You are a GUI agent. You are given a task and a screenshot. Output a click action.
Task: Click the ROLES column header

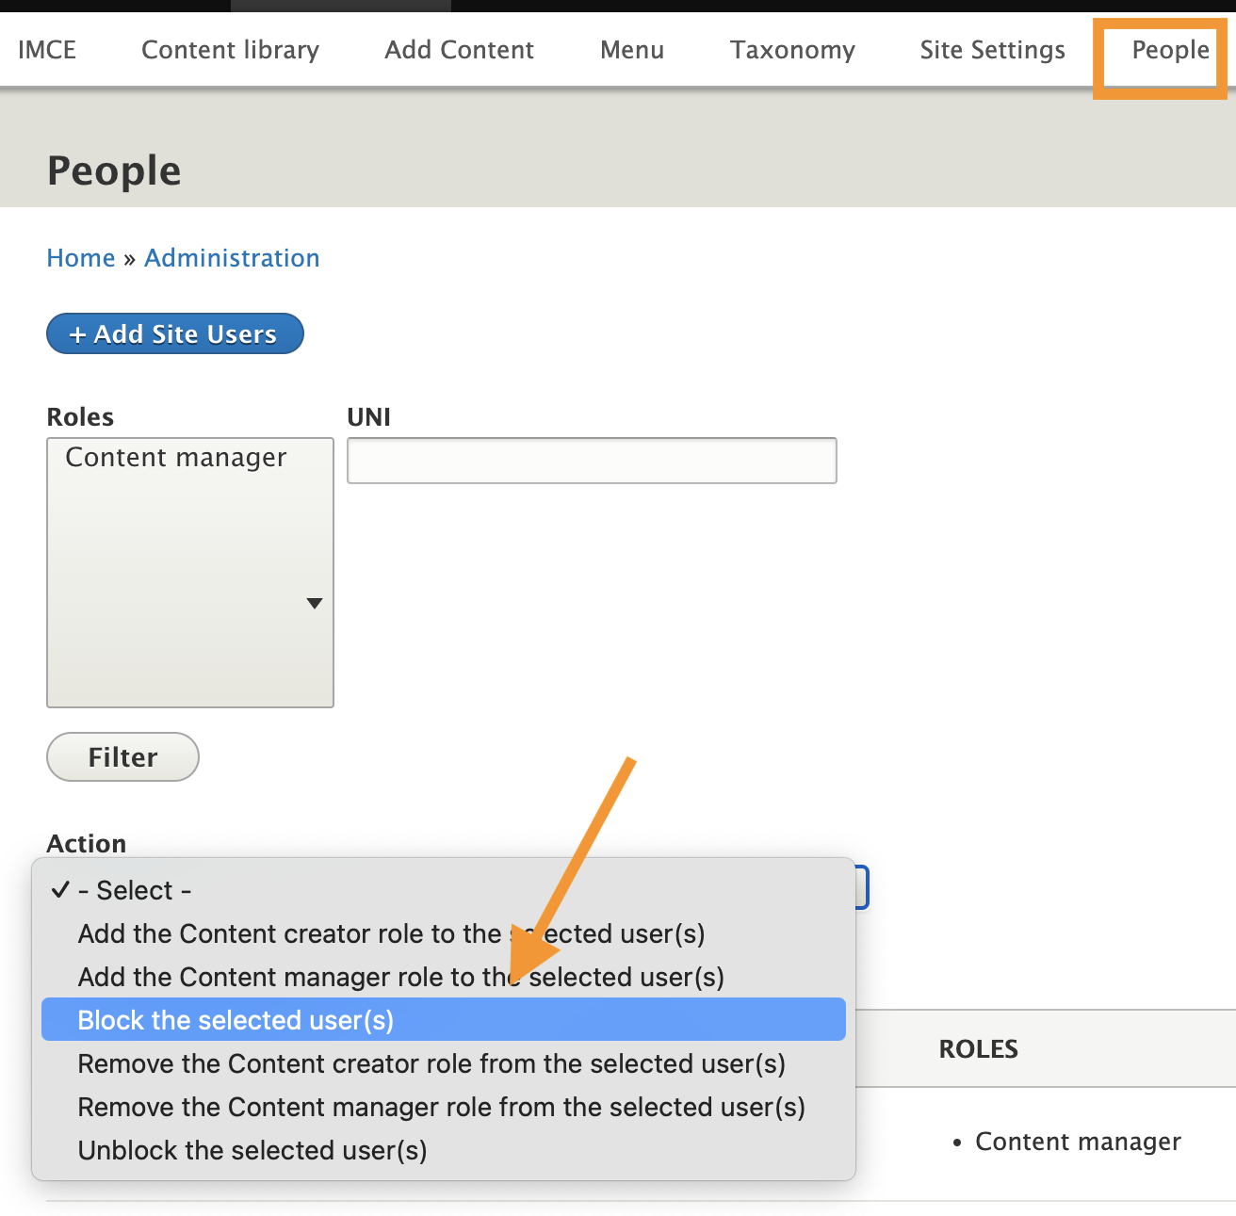978,1048
